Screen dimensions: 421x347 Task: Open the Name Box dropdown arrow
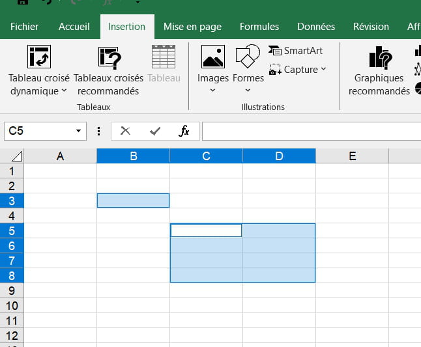coord(79,131)
